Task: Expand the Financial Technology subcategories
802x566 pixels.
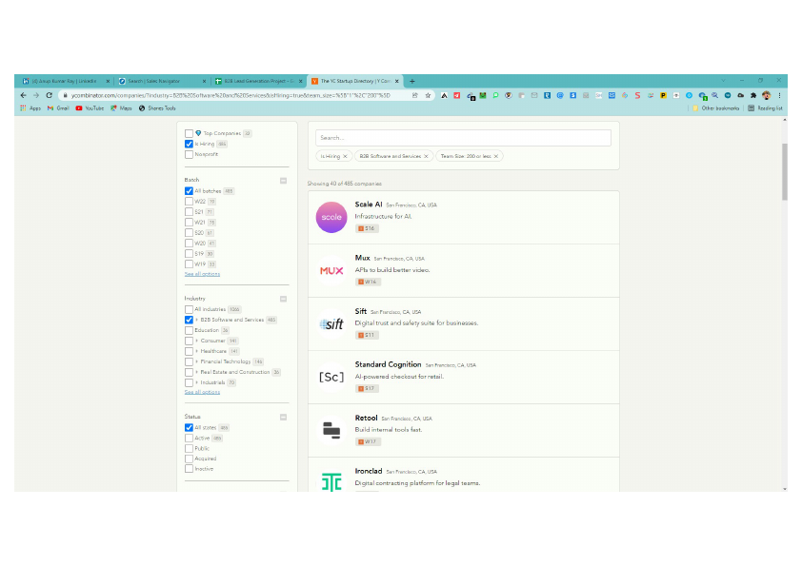Action: coord(197,361)
